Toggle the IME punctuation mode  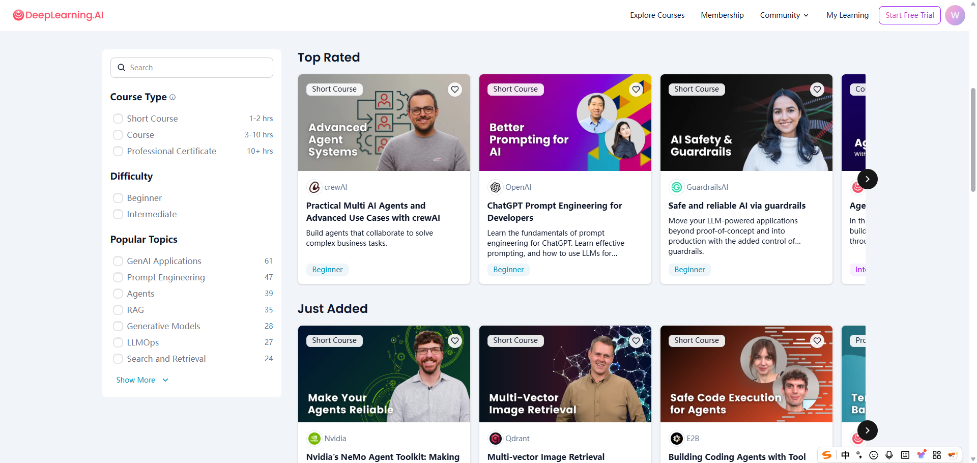(859, 455)
